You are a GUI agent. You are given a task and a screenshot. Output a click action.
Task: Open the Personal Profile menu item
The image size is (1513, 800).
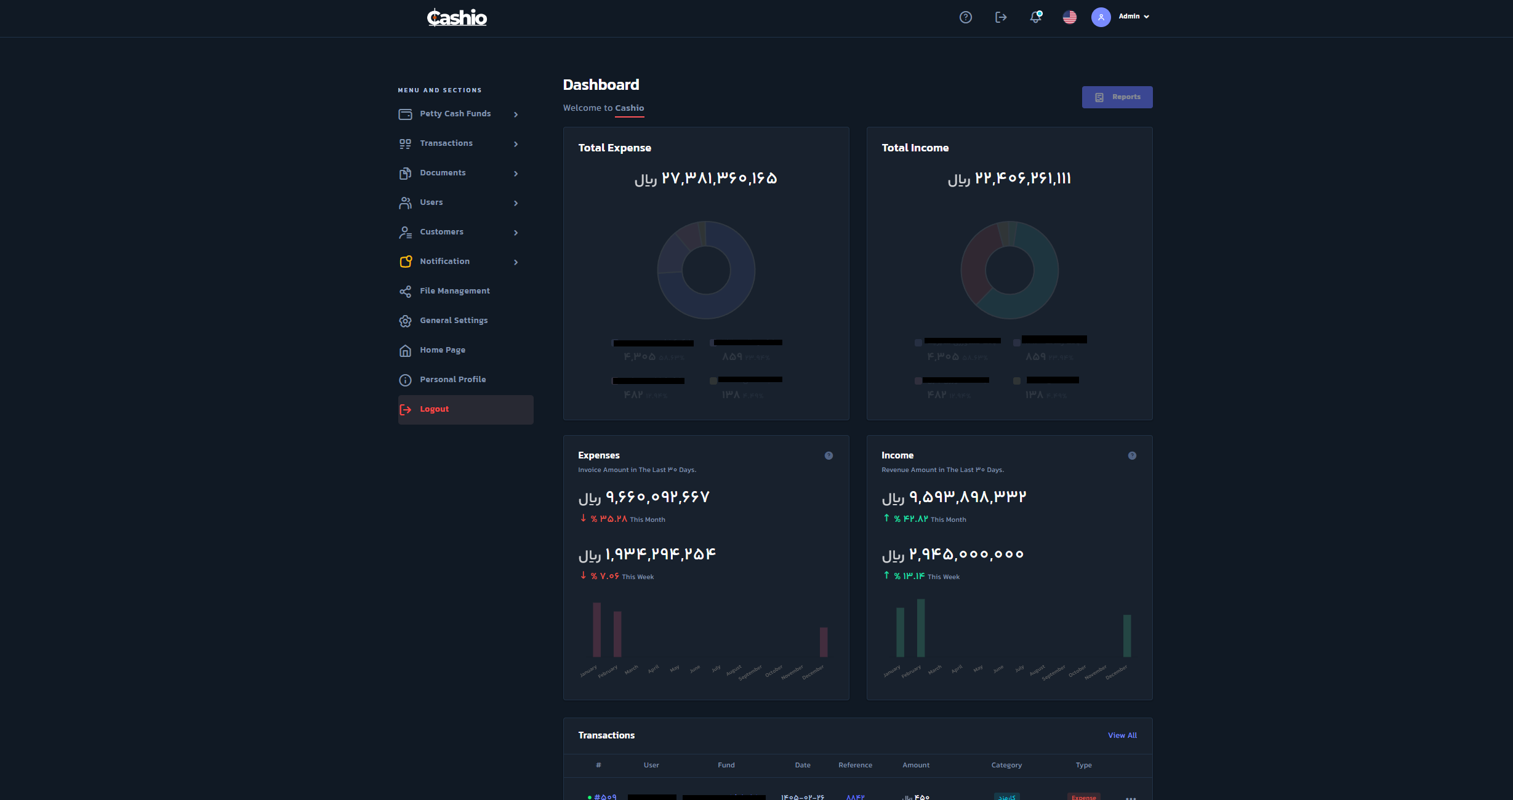coord(465,380)
